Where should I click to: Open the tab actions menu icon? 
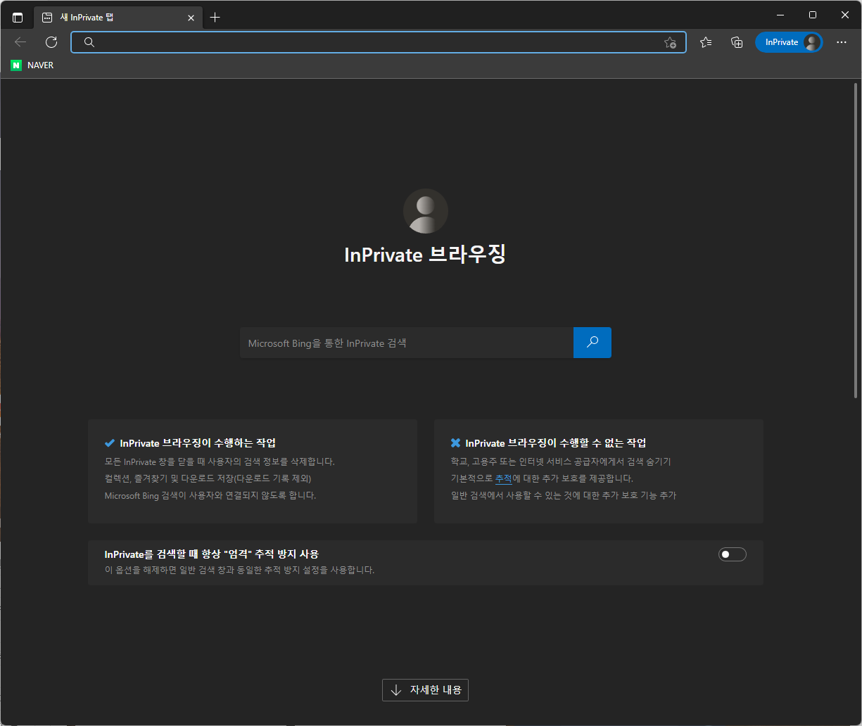coord(18,18)
